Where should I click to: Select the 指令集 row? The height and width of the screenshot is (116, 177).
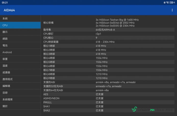click(109, 30)
